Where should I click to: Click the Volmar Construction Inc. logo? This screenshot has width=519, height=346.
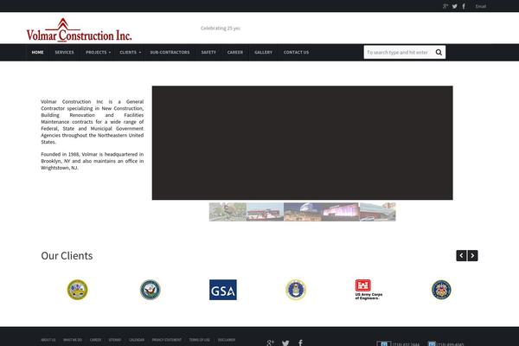pyautogui.click(x=79, y=31)
